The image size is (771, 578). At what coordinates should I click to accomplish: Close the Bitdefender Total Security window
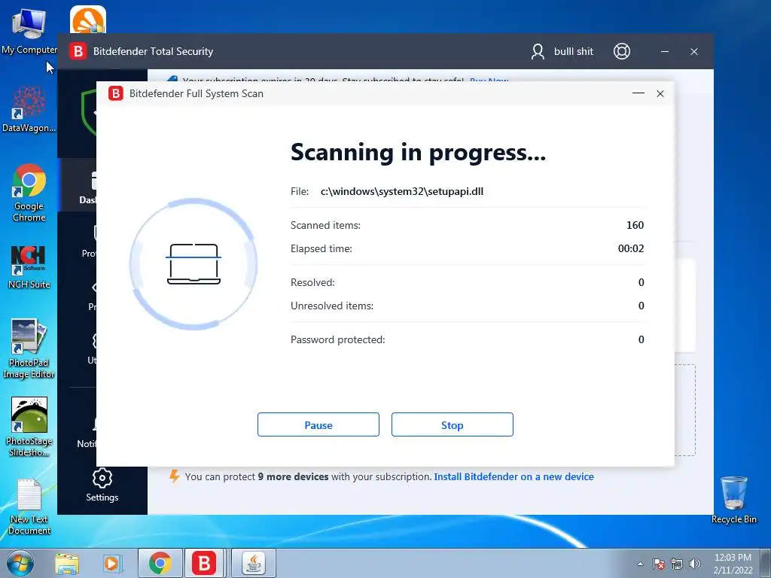(x=693, y=51)
